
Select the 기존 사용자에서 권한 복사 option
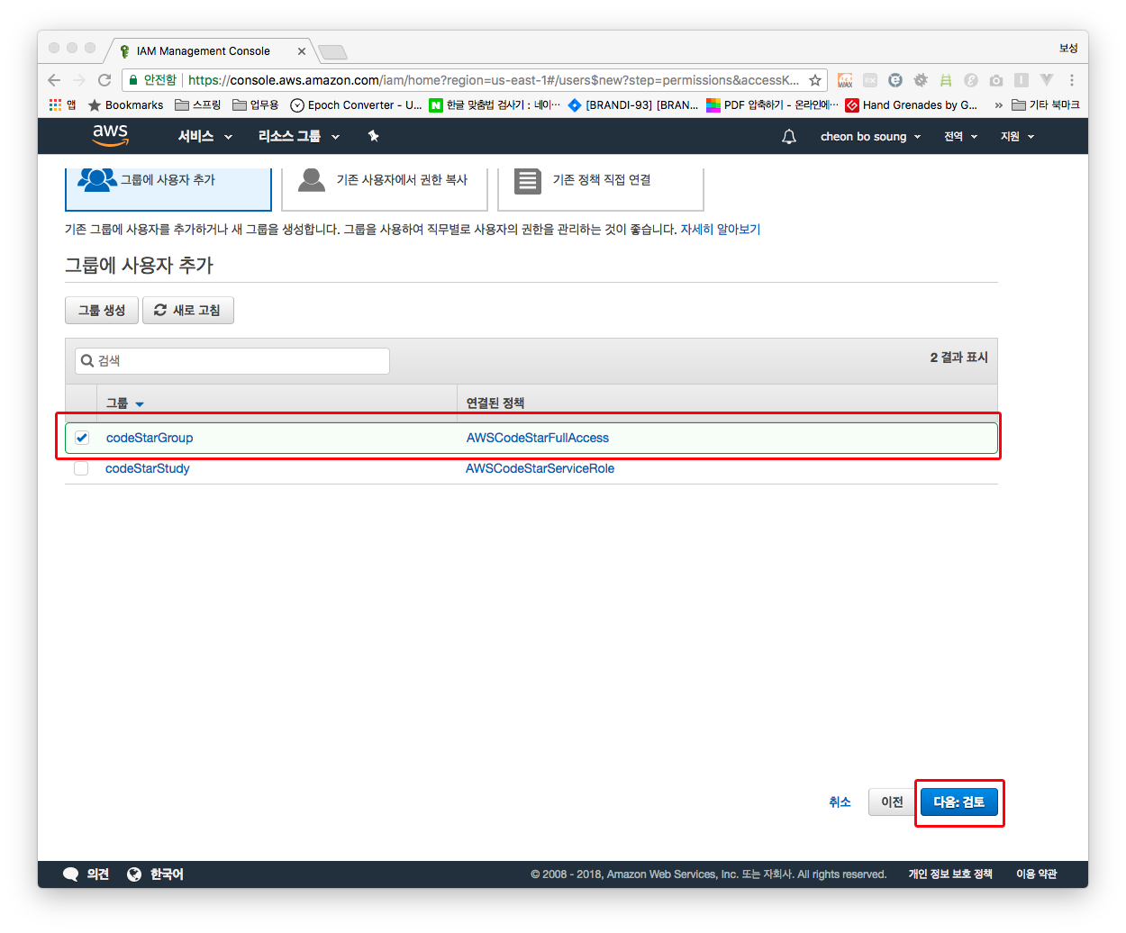(385, 181)
